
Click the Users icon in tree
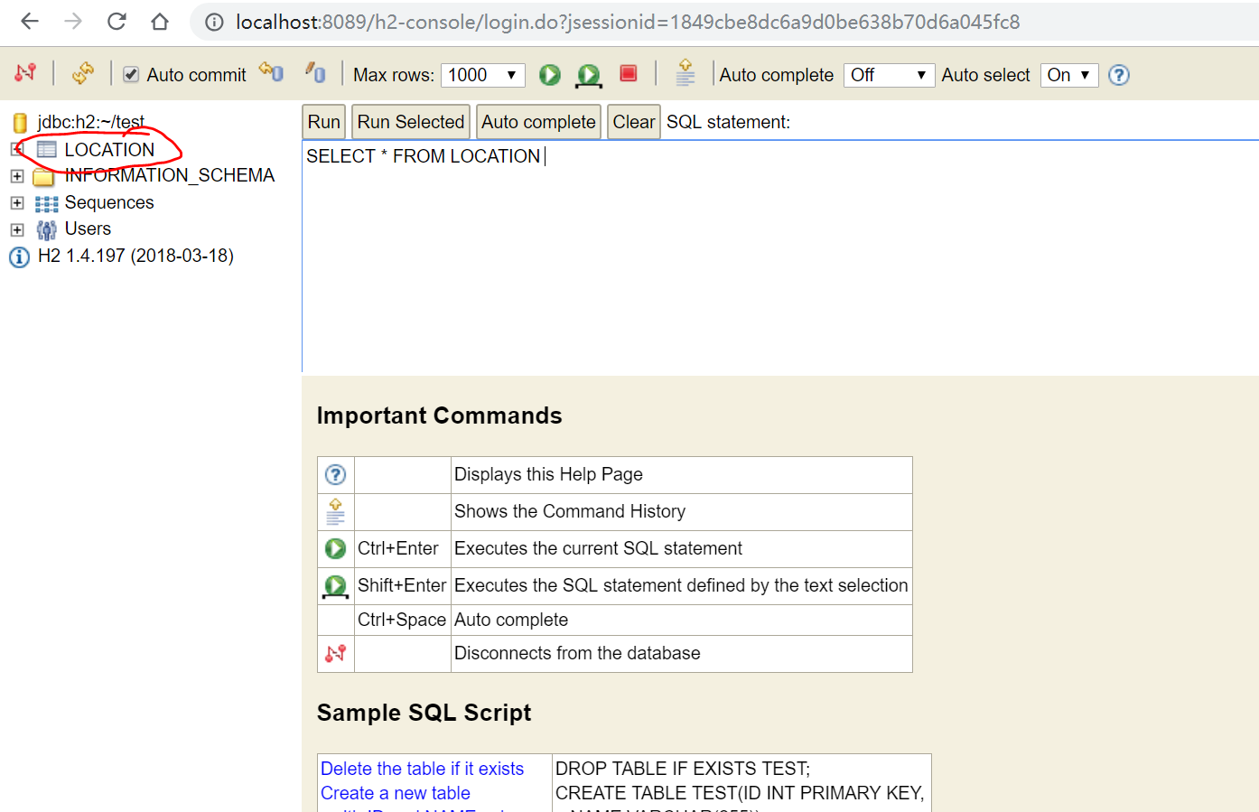tap(46, 230)
